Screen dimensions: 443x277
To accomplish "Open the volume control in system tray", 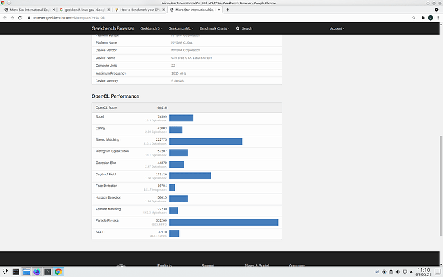I will coord(398,272).
